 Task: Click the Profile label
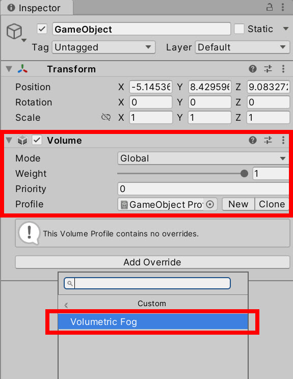click(x=29, y=204)
